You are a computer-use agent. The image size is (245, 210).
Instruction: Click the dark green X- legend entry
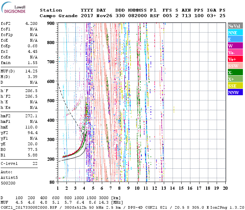click(235, 72)
